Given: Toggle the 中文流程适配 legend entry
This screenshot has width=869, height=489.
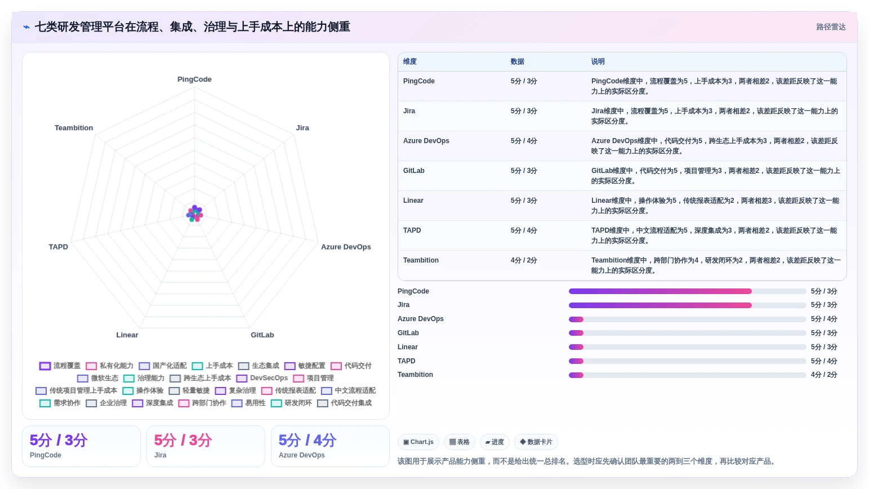Looking at the screenshot, I should pos(348,390).
